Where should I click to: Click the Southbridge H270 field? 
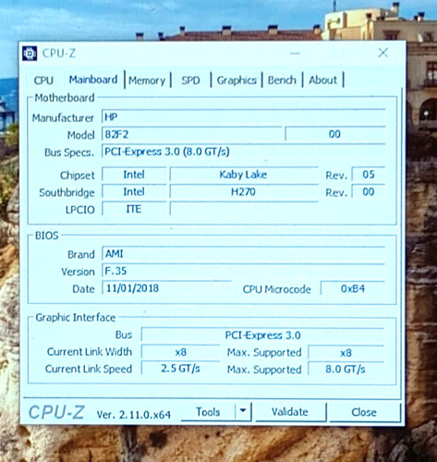[244, 192]
